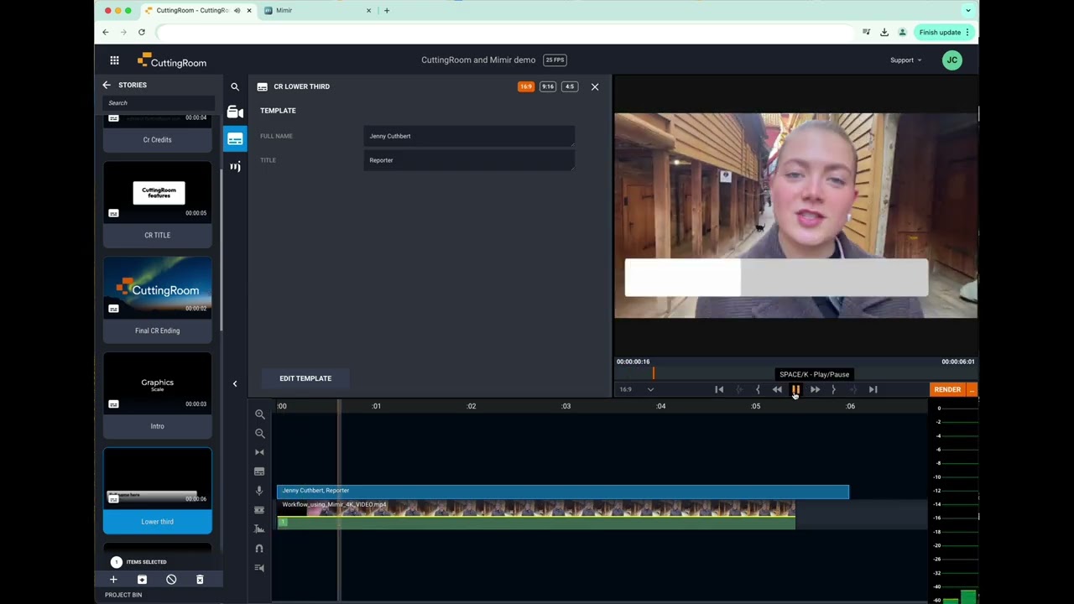1074x604 pixels.
Task: Toggle the audio track speaker icon
Action: point(259,568)
